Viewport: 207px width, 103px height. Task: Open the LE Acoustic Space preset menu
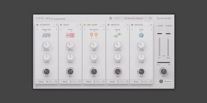(134, 18)
